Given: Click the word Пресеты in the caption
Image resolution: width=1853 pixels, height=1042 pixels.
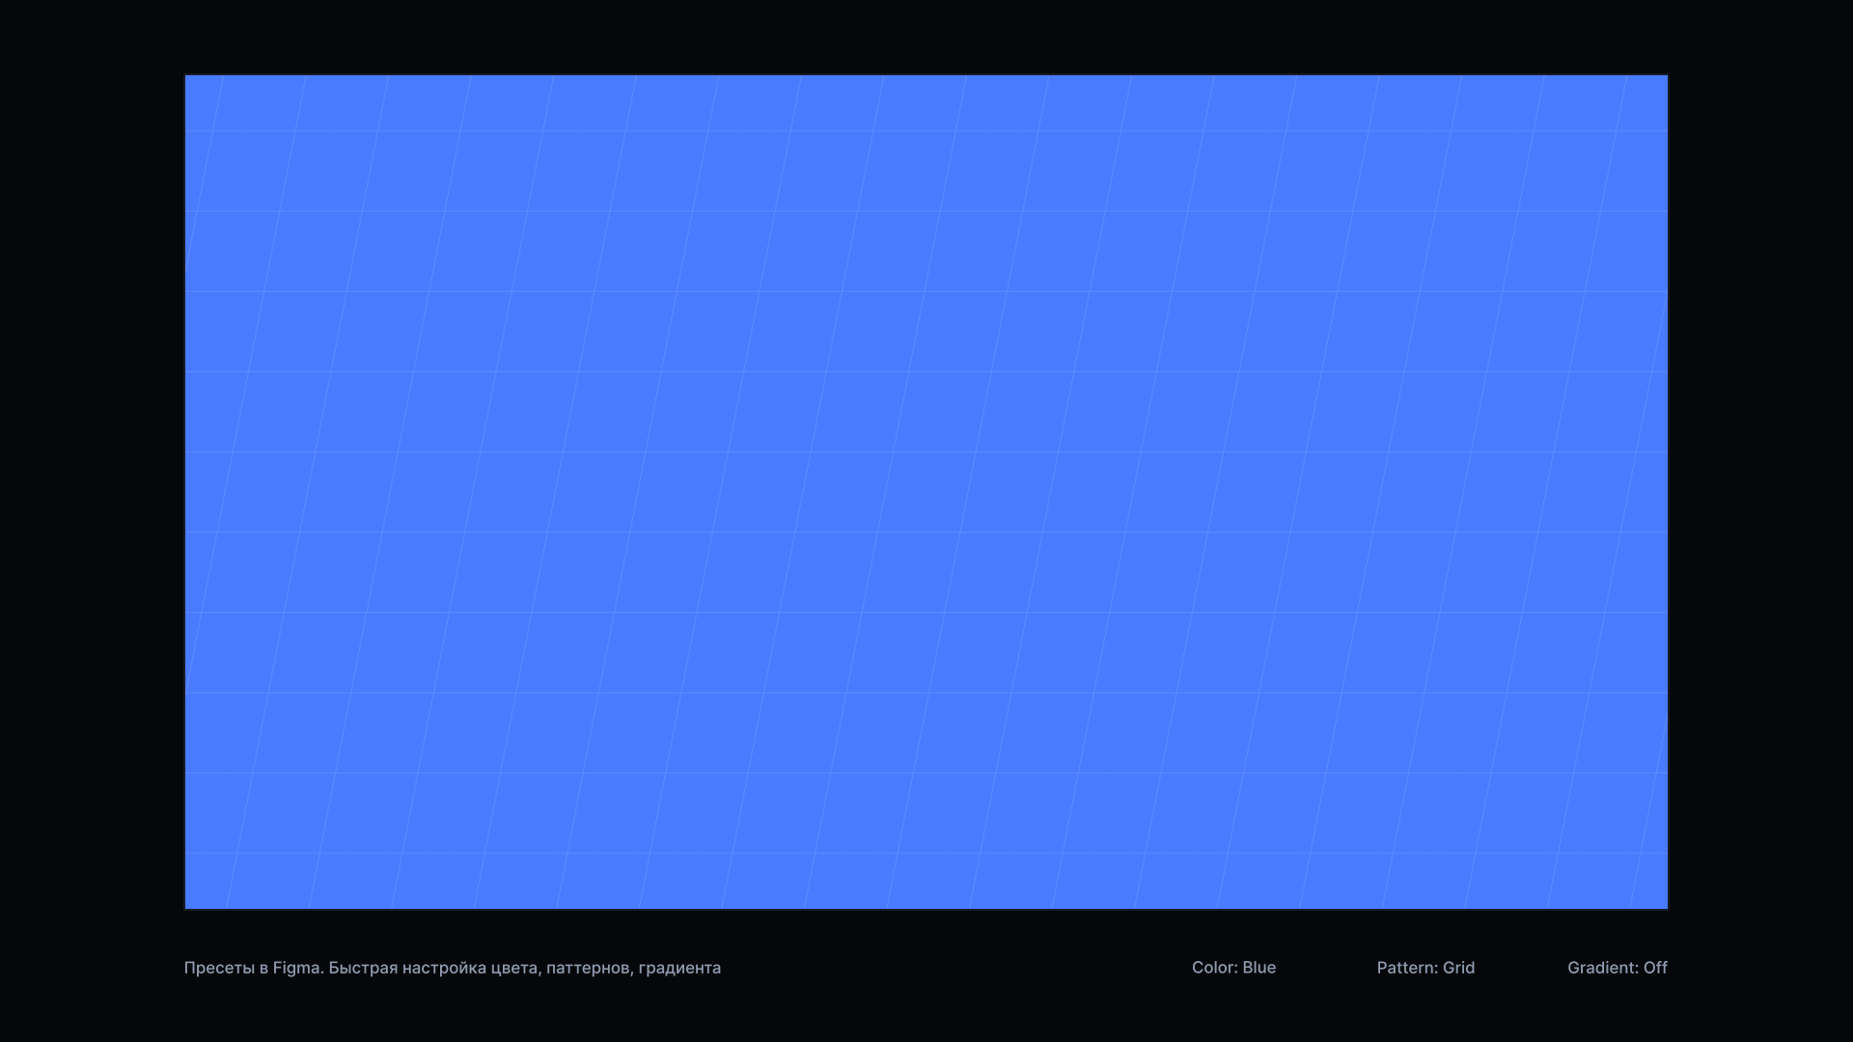Looking at the screenshot, I should point(219,968).
